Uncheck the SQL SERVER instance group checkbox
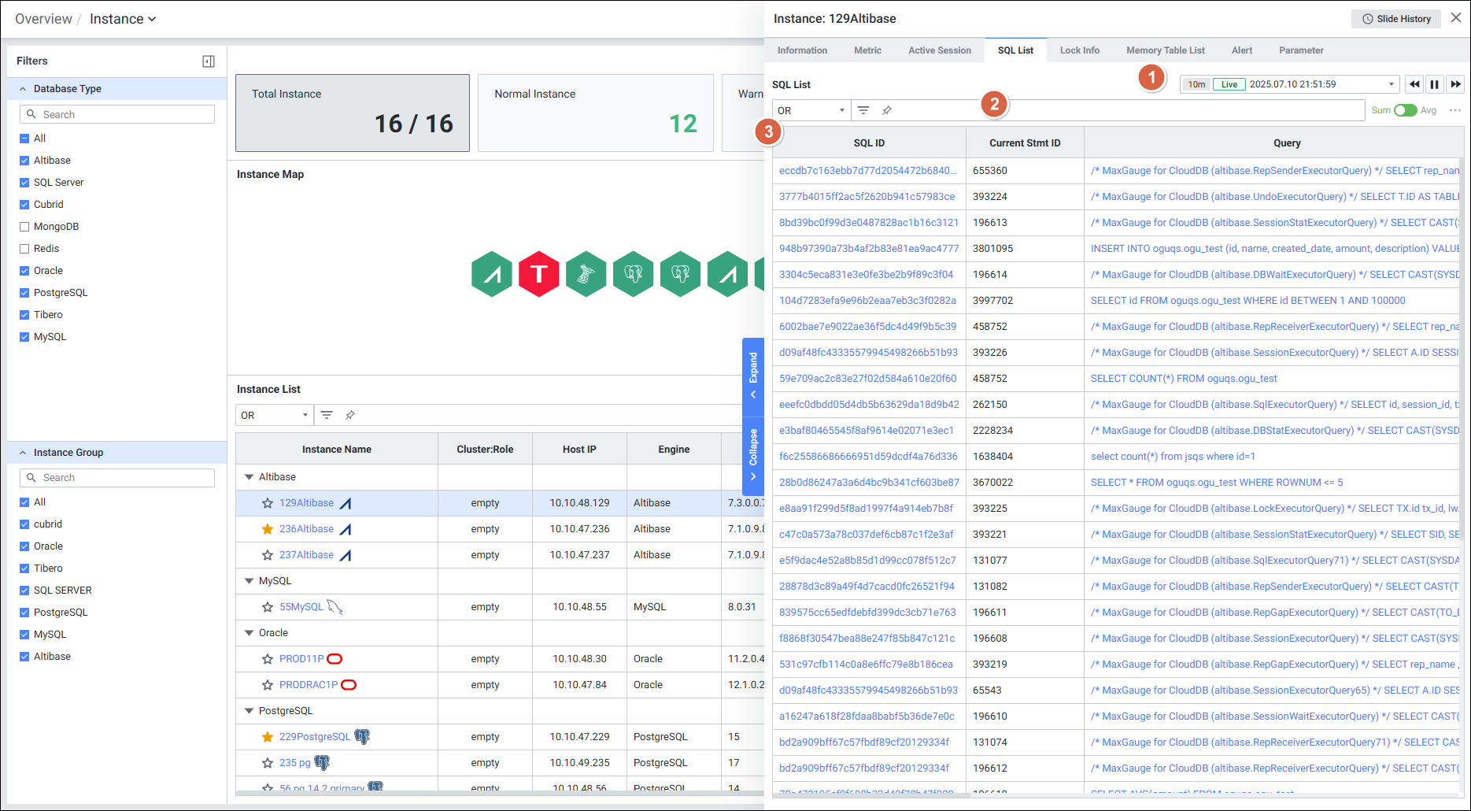This screenshot has height=811, width=1471. 24,591
